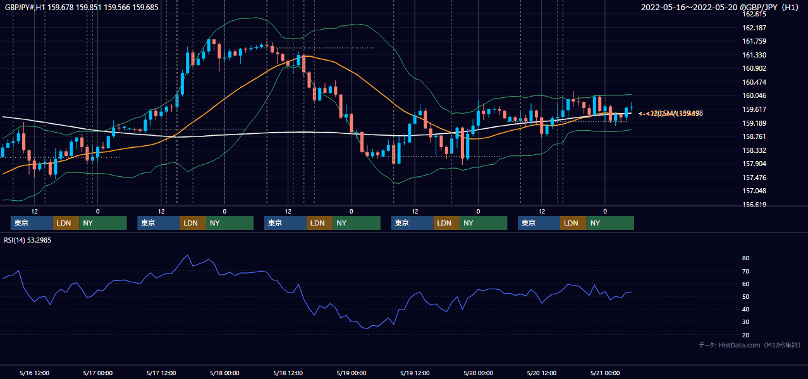The height and width of the screenshot is (379, 808).
Task: Click price axis label 162.615
Action: pos(754,15)
